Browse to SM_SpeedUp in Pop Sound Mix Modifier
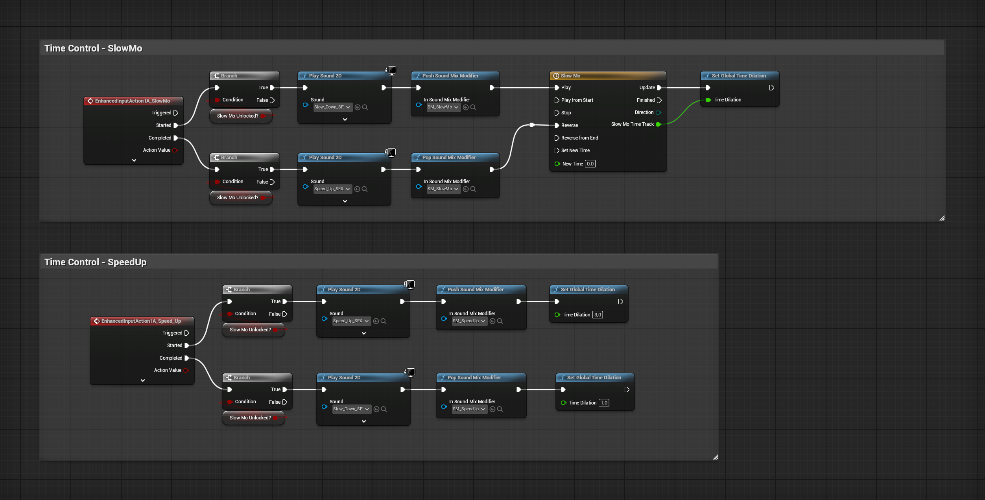 coord(500,409)
